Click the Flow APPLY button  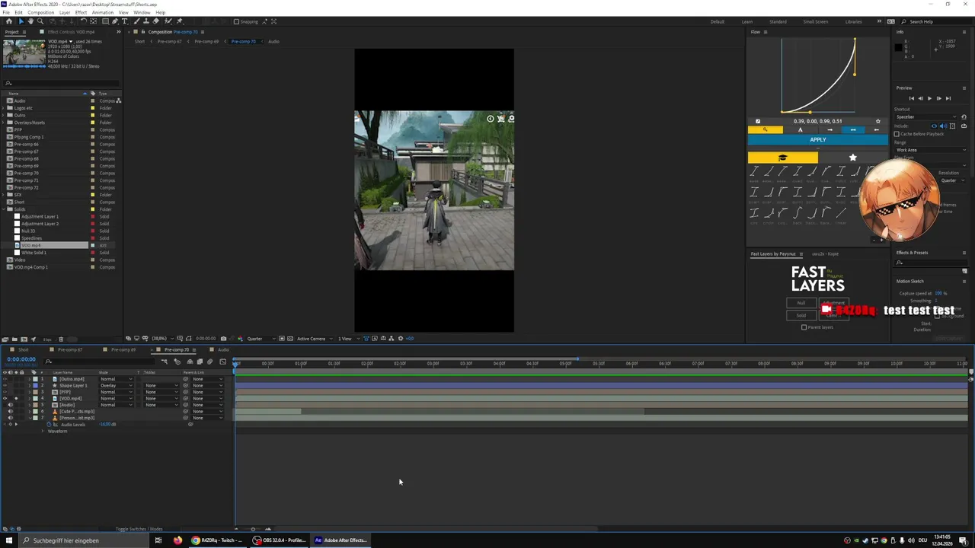[x=818, y=139]
